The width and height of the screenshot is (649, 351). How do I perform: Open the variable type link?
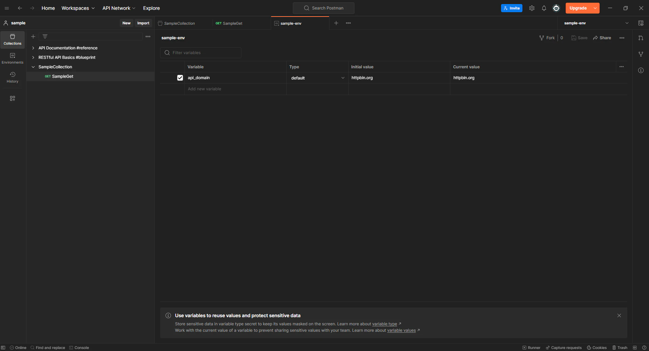pos(385,324)
